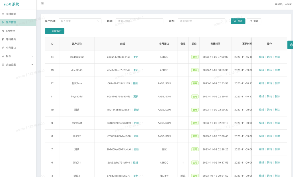Click the 客户名称 column header
The image size is (293, 177).
77,44
